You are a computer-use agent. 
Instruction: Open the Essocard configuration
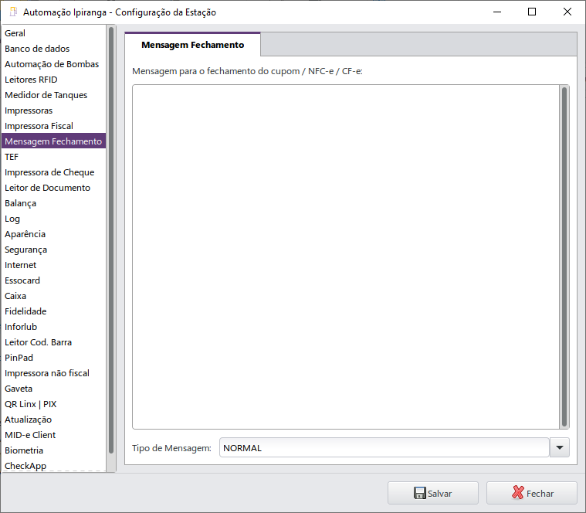tap(53, 280)
